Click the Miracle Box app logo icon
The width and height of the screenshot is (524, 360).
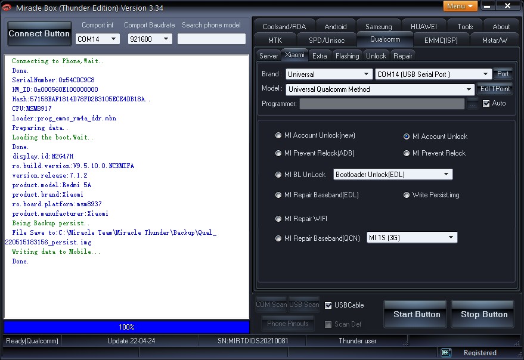(x=7, y=7)
